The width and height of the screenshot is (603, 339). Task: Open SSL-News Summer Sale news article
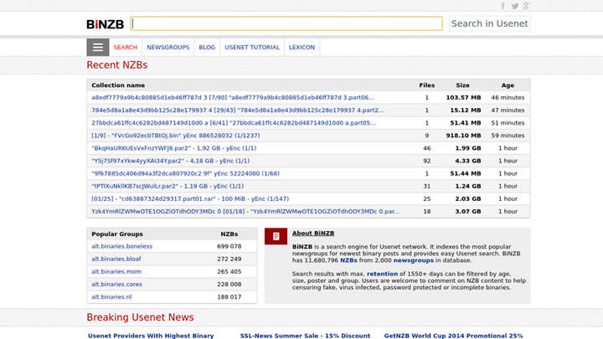(x=305, y=336)
